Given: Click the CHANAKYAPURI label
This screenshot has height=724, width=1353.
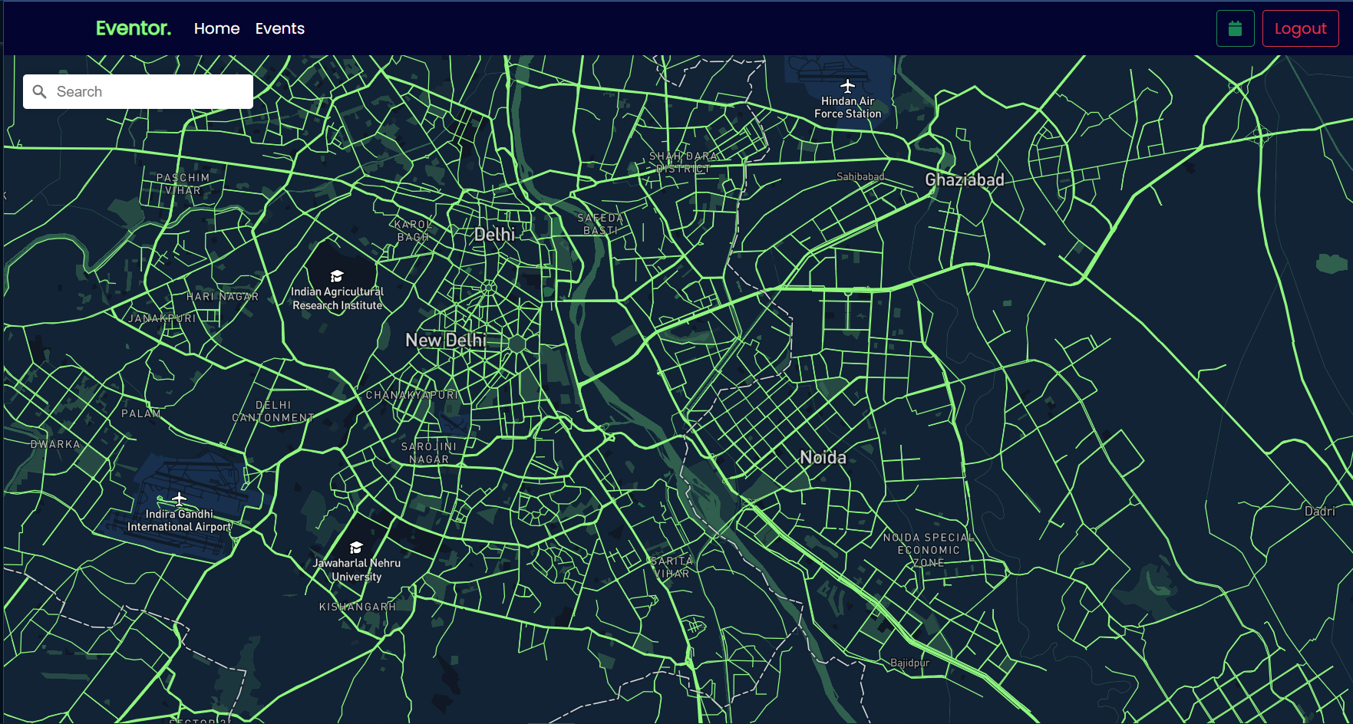Looking at the screenshot, I should coord(412,395).
